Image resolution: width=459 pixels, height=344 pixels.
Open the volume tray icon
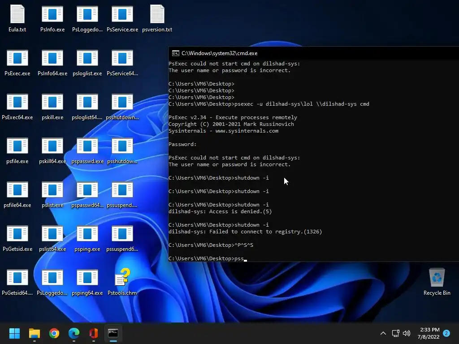tap(407, 333)
